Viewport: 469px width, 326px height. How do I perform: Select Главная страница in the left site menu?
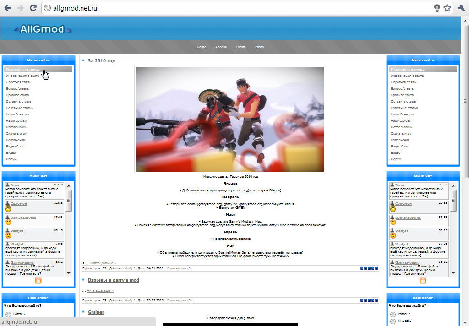coord(38,69)
